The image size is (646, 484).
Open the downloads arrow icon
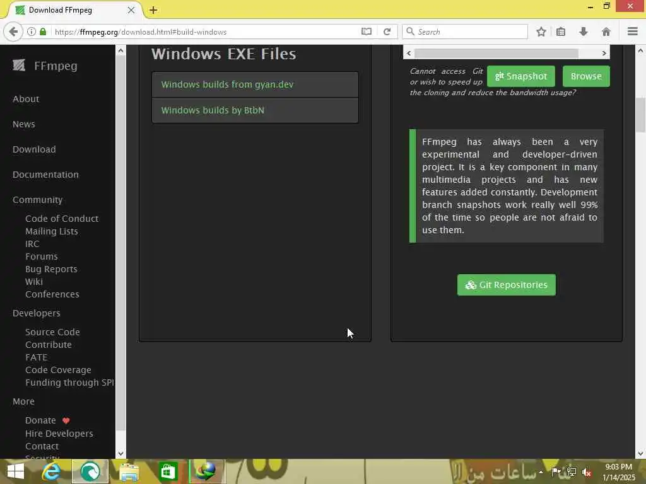click(584, 32)
